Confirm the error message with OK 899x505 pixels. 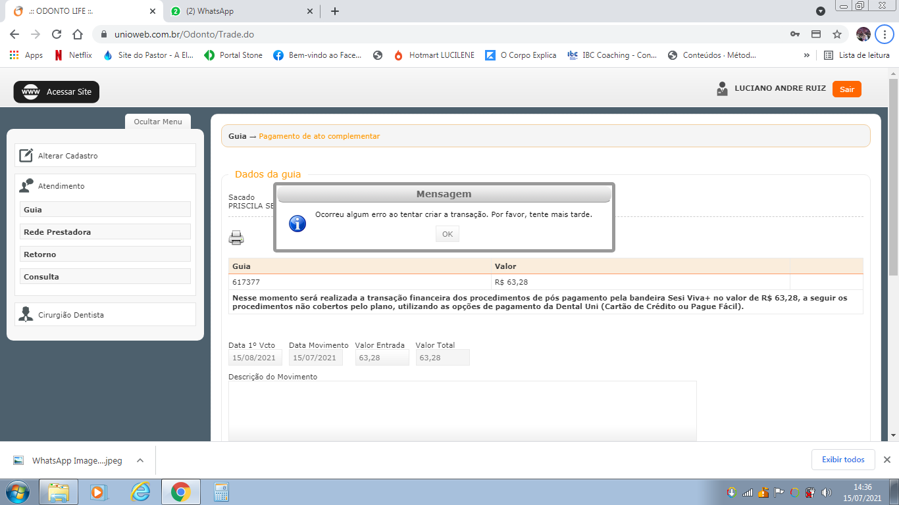click(448, 234)
